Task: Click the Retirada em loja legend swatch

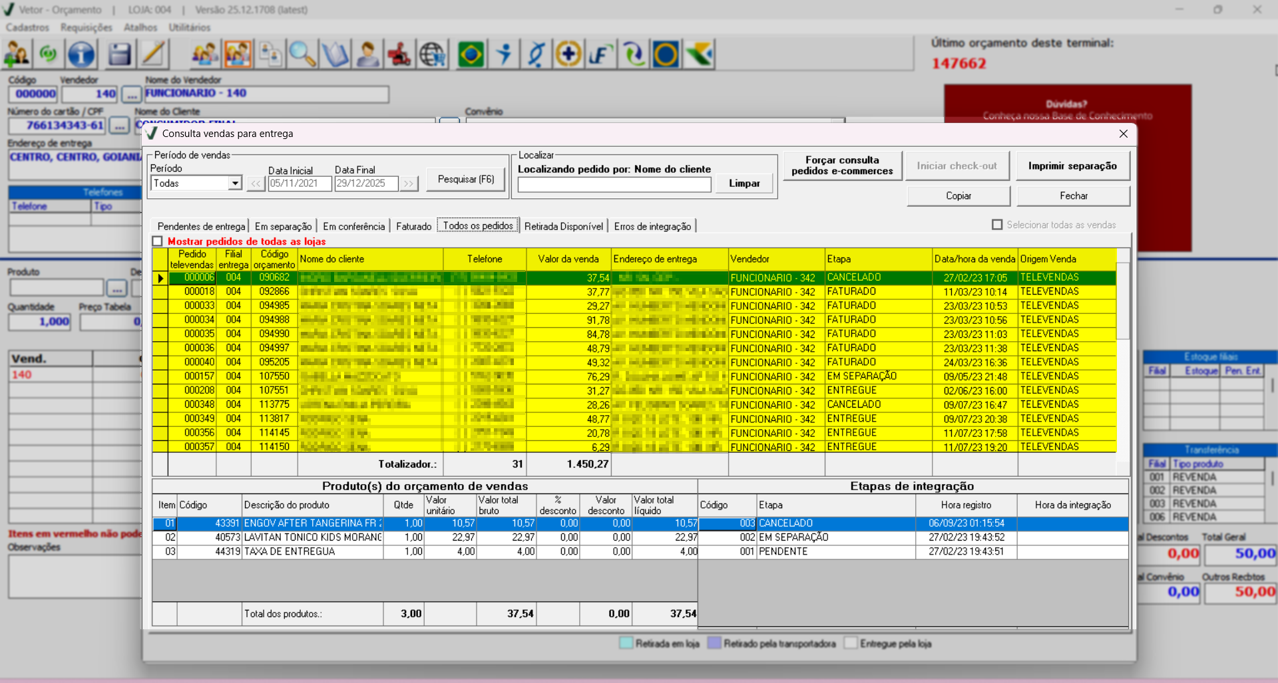Action: coord(626,643)
